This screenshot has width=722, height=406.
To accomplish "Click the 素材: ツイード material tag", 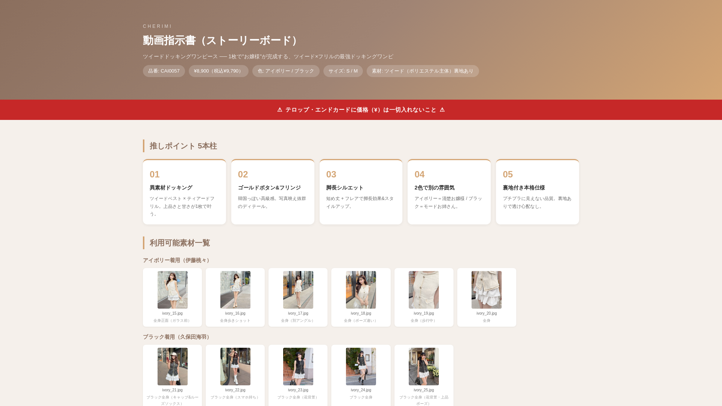I will click(423, 71).
